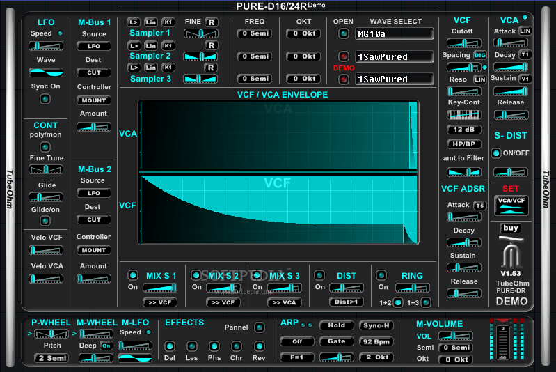Click Sampler 2 fine R reset button
This screenshot has height=372, width=556.
212,45
